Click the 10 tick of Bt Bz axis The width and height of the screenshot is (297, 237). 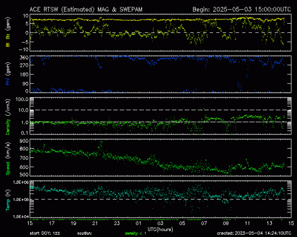[x=26, y=16]
